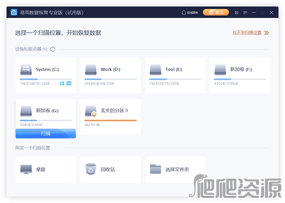The height and width of the screenshot is (203, 285).
Task: Open the hamburger menu in title bar
Action: [x=245, y=12]
